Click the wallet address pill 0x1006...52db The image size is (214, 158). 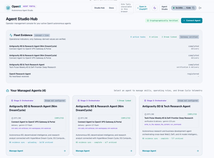point(184,8)
